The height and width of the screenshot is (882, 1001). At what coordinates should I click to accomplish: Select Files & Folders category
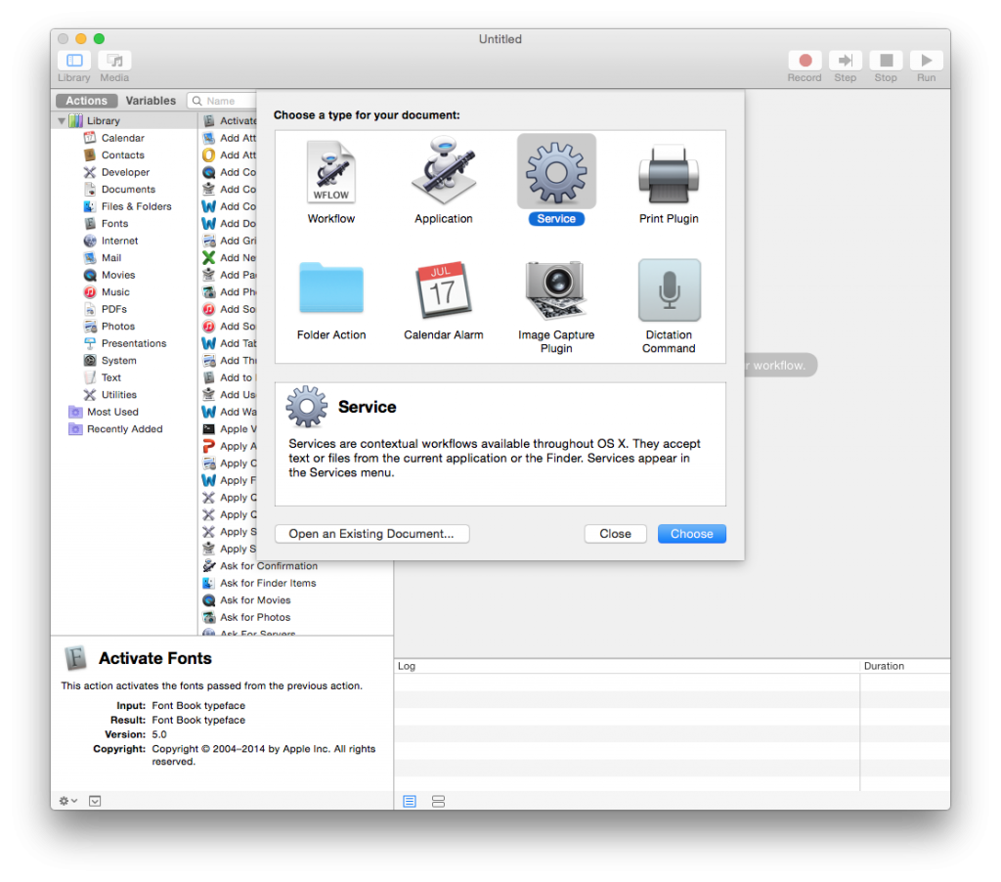pos(136,207)
